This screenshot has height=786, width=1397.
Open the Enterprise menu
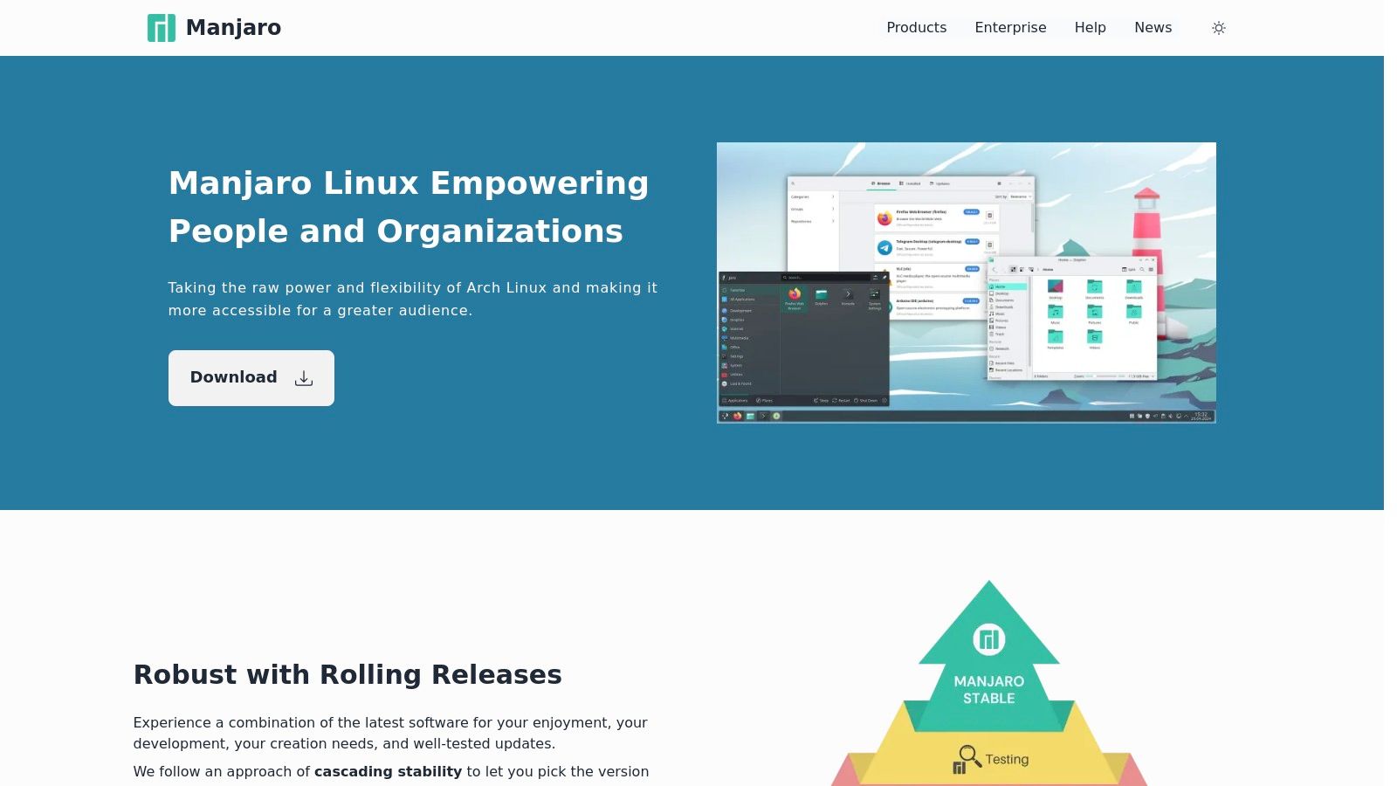click(1010, 28)
